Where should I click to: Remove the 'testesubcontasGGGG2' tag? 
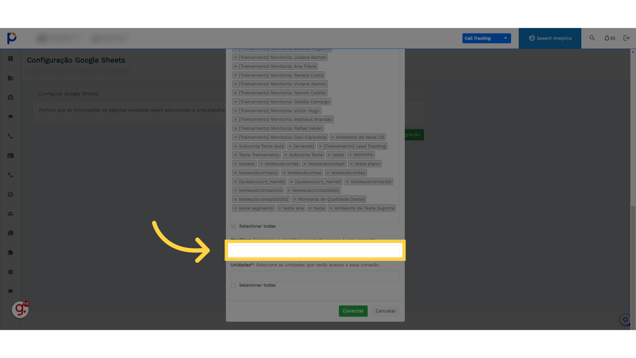tap(236, 199)
